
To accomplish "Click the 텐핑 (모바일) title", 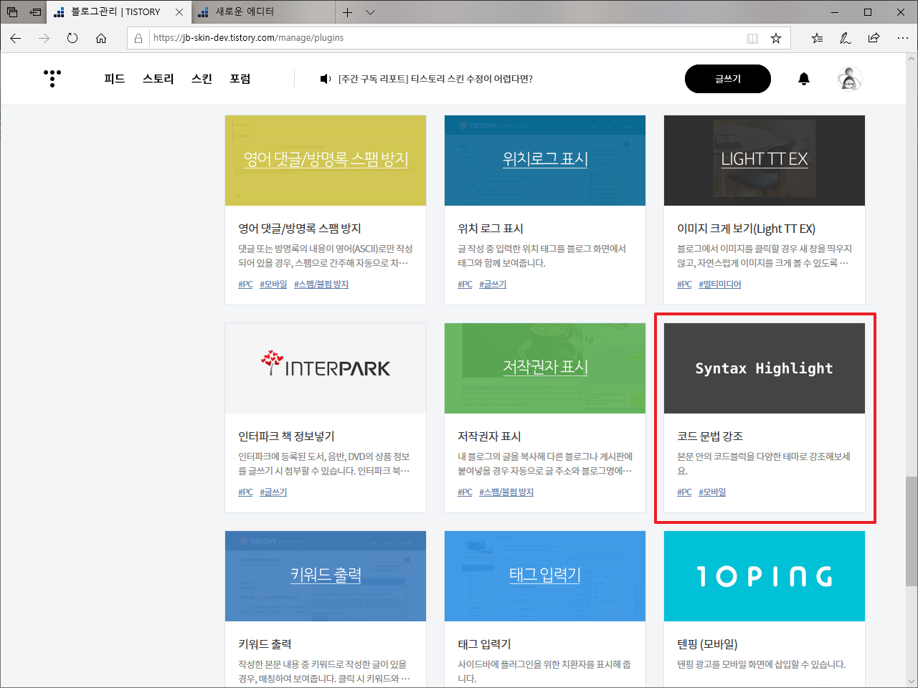I will coord(707,644).
